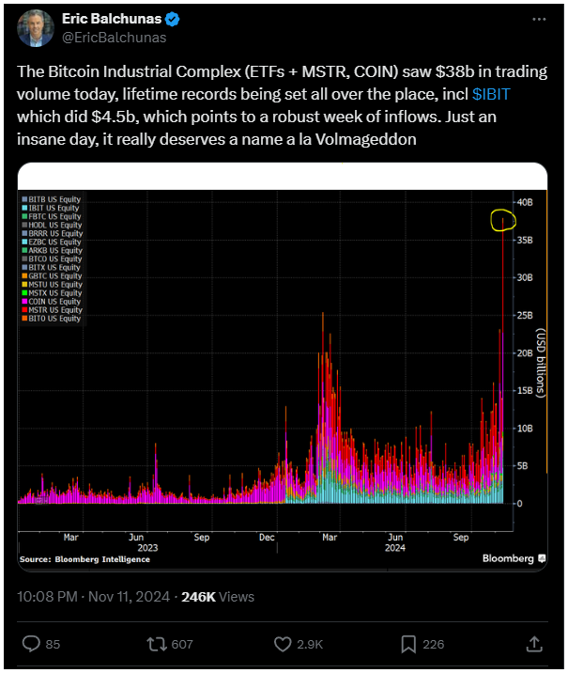Click the 40B y-axis label
The image size is (568, 673).
[x=525, y=202]
